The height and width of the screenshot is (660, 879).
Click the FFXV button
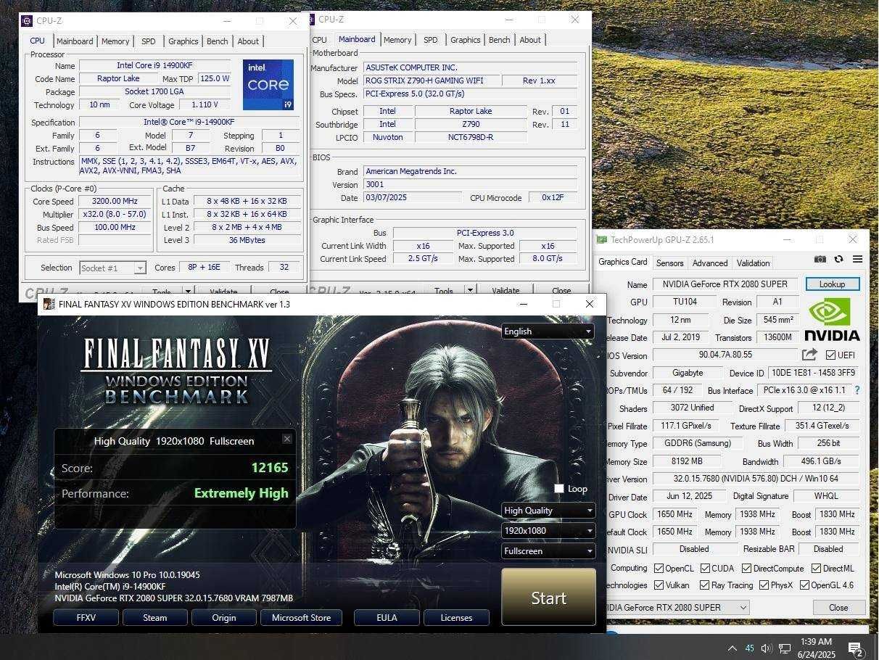(86, 617)
